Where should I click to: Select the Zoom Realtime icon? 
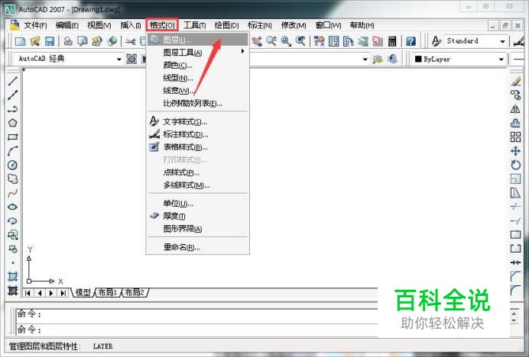click(x=271, y=41)
